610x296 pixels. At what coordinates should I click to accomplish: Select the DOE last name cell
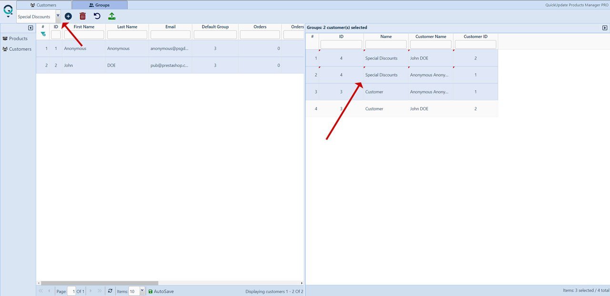click(x=127, y=65)
